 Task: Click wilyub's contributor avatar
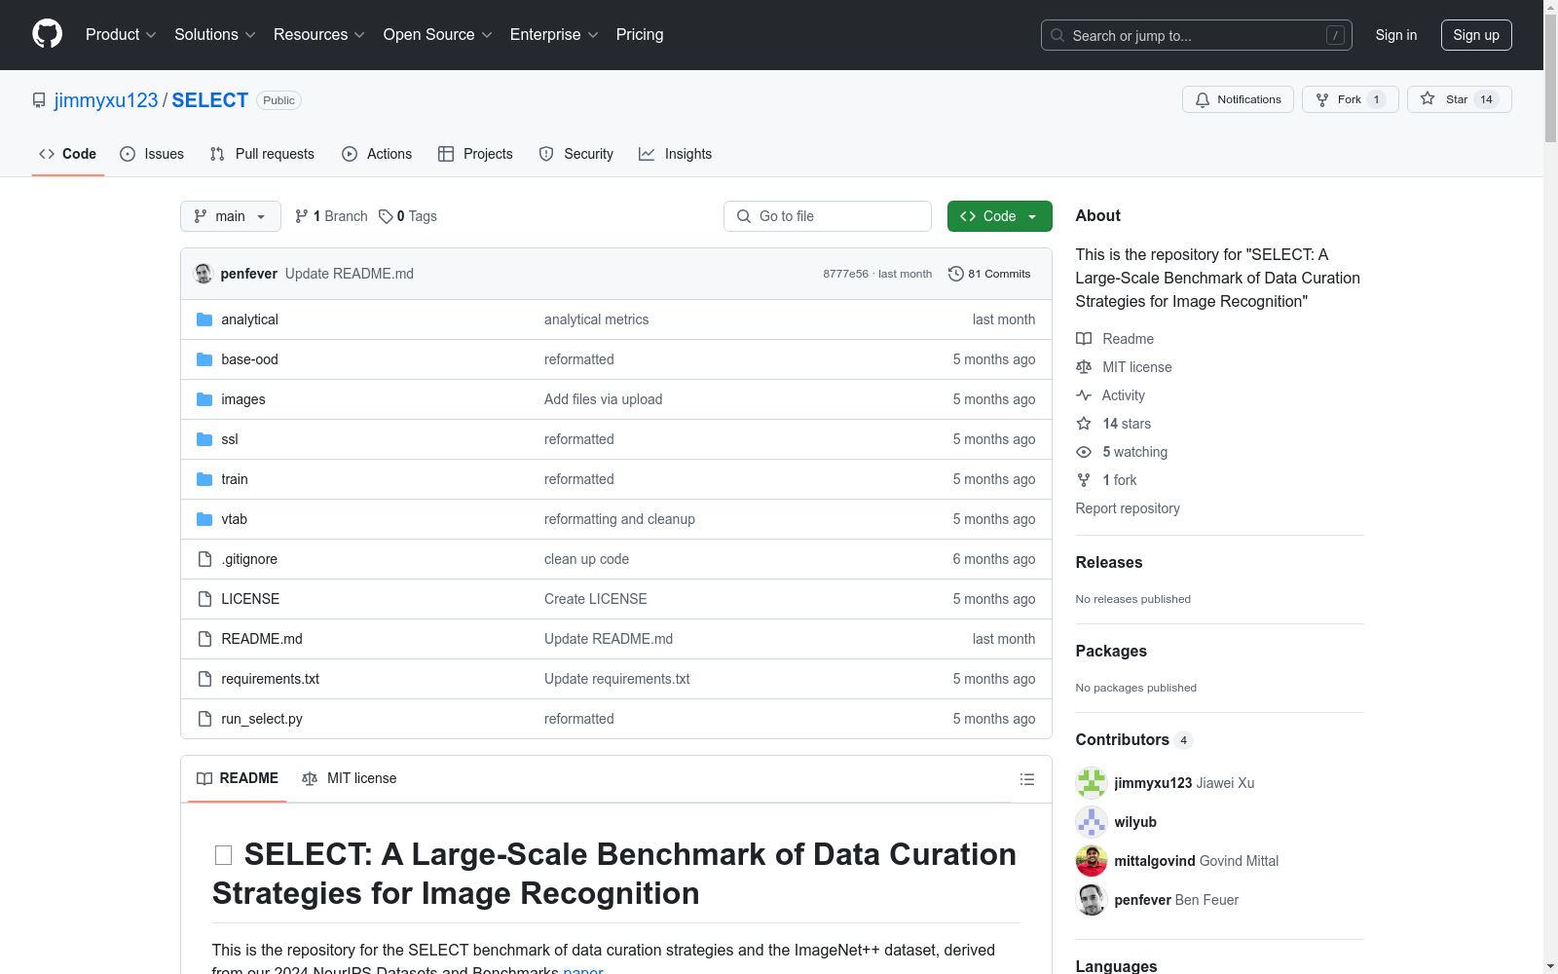tap(1092, 822)
